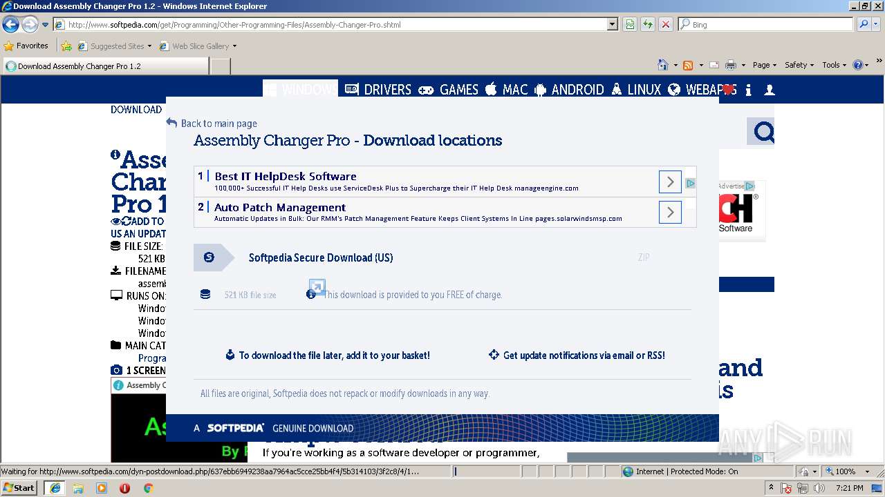This screenshot has height=497, width=885.
Task: Go back with the browser Back arrow
Action: point(10,25)
